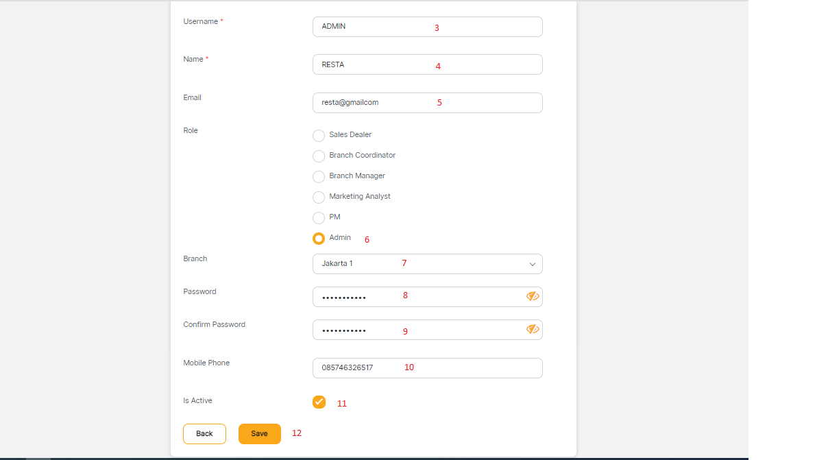Screen dimensions: 839x460
Task: Uncheck the Is Active checkbox
Action: tap(319, 402)
